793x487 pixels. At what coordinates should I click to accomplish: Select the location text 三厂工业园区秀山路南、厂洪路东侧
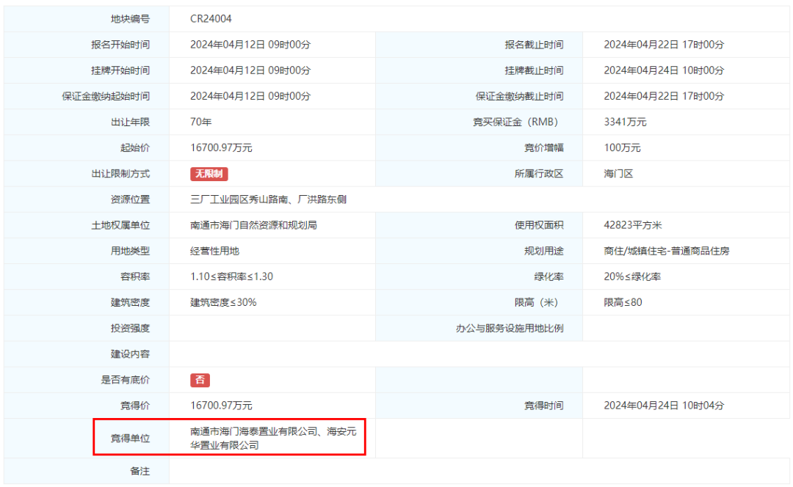pyautogui.click(x=268, y=199)
